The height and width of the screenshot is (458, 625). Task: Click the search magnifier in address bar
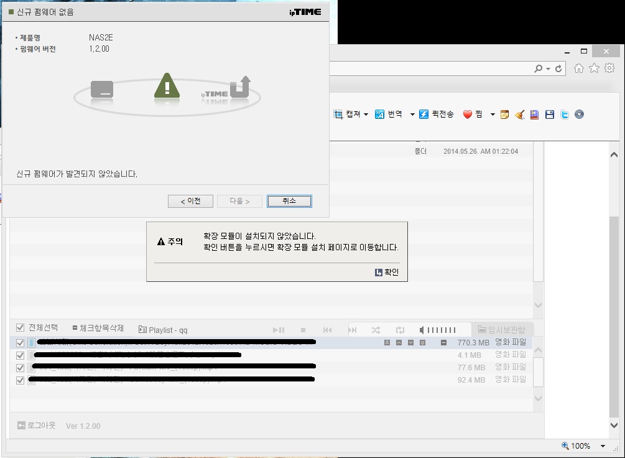538,68
